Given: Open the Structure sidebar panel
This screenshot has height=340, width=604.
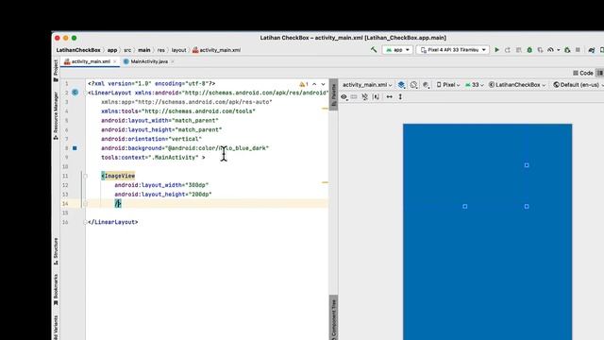Looking at the screenshot, I should pos(56,251).
